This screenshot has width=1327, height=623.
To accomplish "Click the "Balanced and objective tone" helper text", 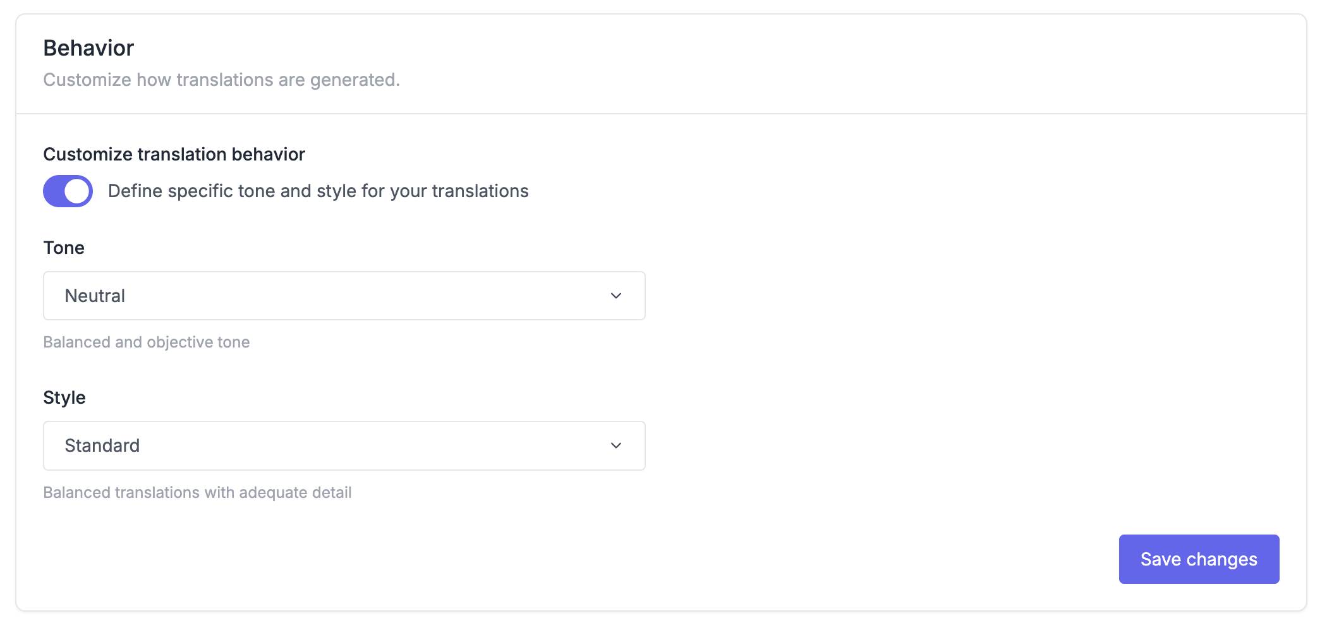I will tap(147, 342).
